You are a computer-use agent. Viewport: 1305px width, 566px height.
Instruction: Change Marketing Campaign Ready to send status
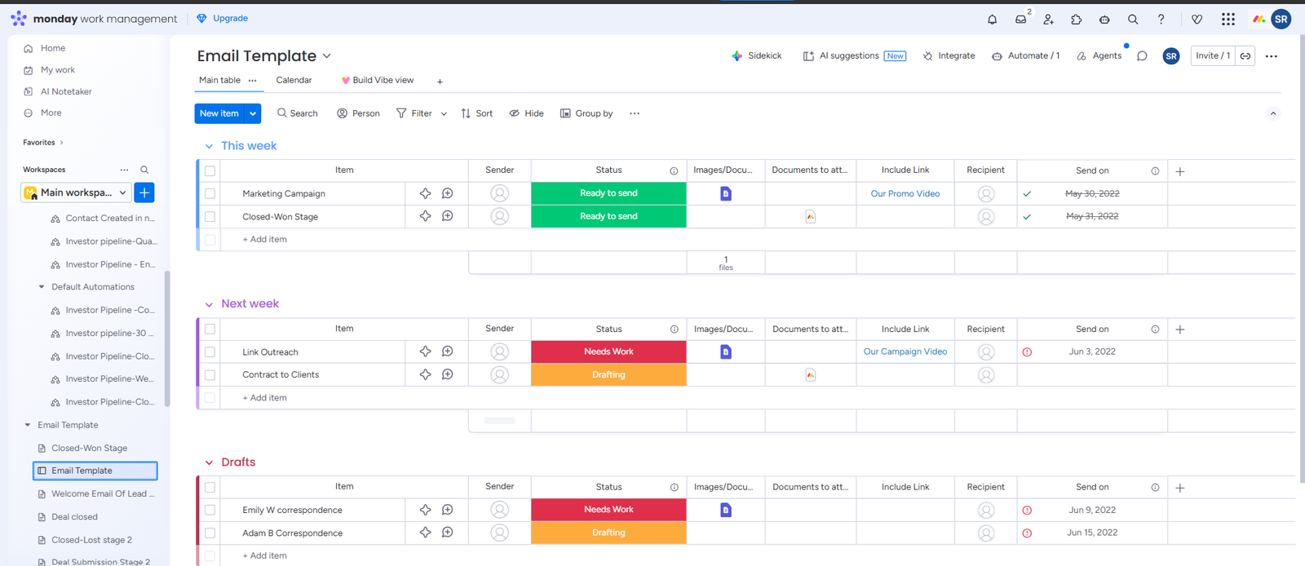click(608, 193)
